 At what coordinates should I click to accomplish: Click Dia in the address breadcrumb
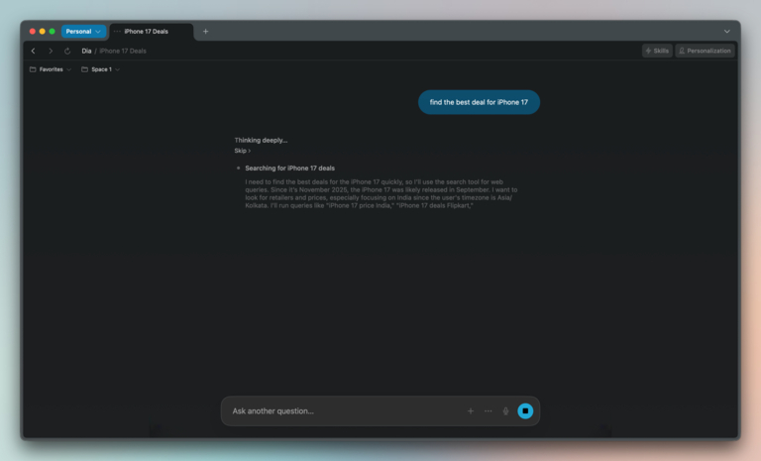click(x=86, y=51)
